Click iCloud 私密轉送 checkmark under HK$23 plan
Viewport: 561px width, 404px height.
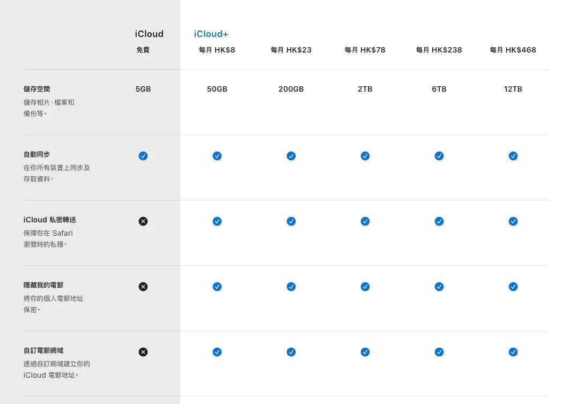[291, 221]
